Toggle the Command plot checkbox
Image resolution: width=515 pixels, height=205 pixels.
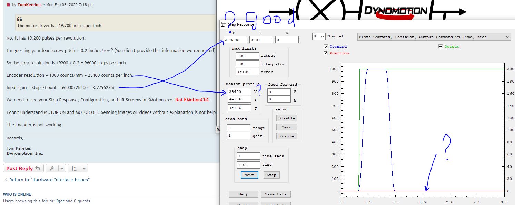[x=326, y=47]
